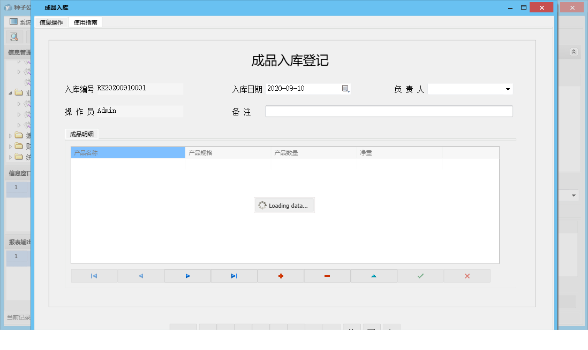Select the 产品名称 column header
588x350 pixels.
point(127,152)
